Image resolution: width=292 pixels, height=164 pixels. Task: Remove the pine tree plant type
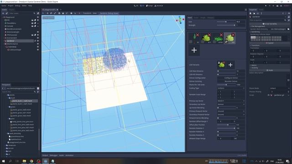tap(198, 35)
